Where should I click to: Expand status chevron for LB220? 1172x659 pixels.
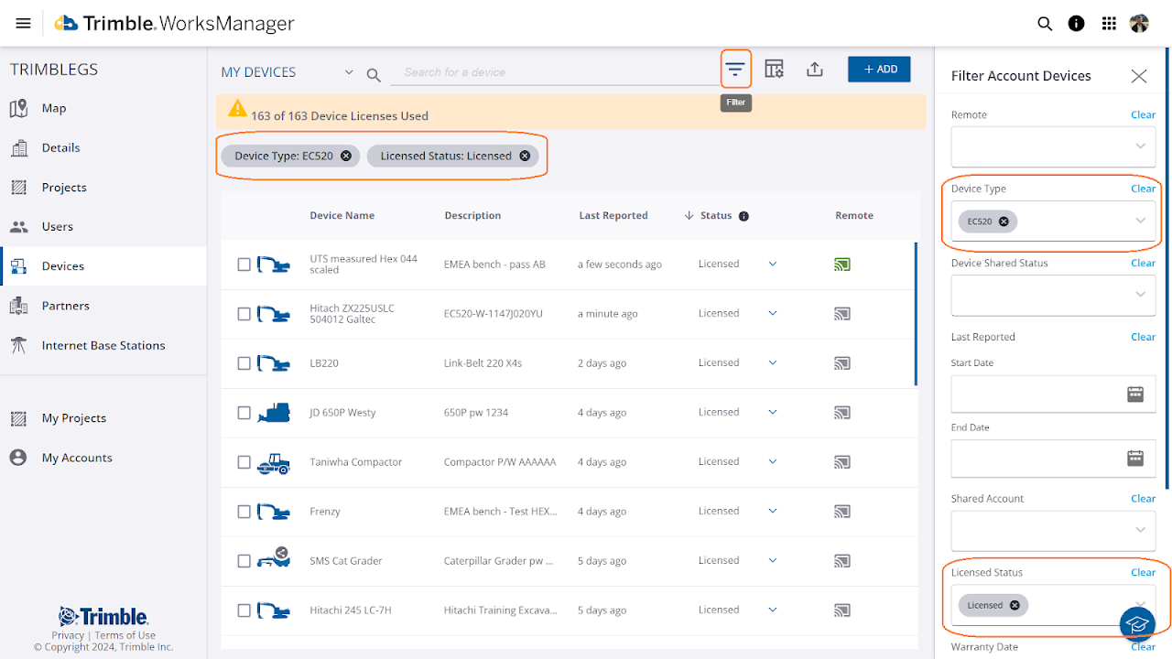[772, 362]
